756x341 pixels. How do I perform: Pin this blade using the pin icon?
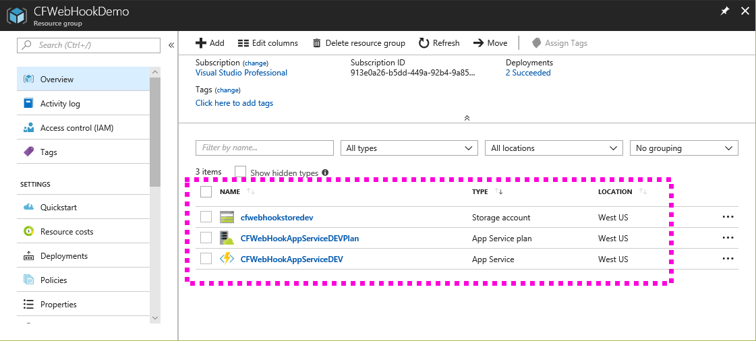click(725, 11)
